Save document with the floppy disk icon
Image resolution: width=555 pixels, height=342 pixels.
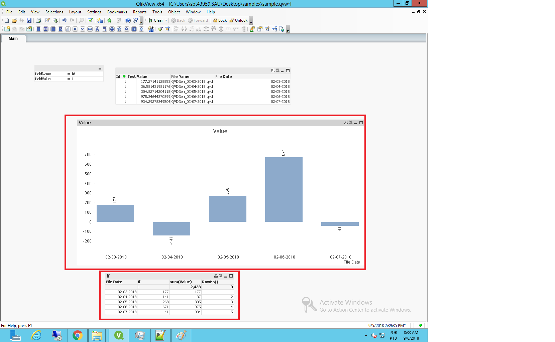[x=29, y=20]
